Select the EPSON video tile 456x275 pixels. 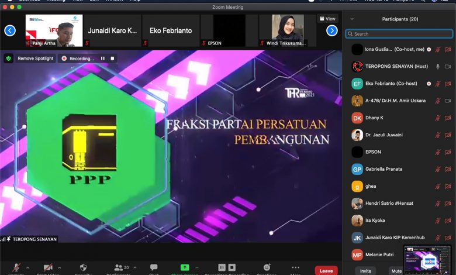point(229,30)
